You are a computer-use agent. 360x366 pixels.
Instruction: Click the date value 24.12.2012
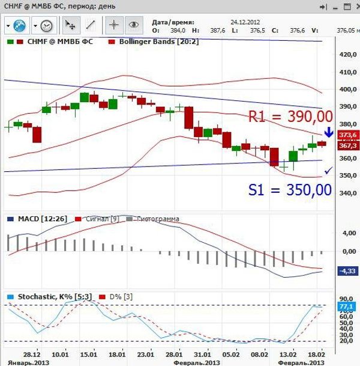click(x=245, y=22)
